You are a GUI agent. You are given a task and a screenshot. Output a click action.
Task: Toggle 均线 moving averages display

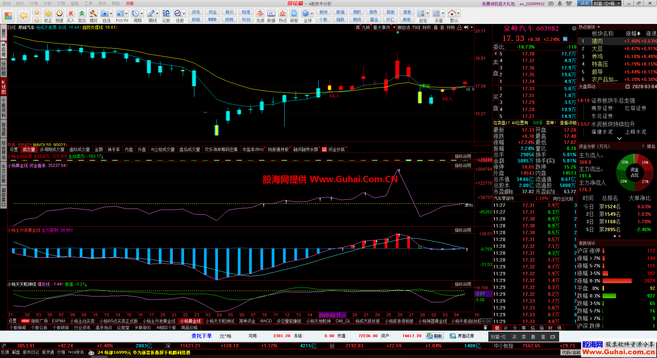tap(416, 27)
